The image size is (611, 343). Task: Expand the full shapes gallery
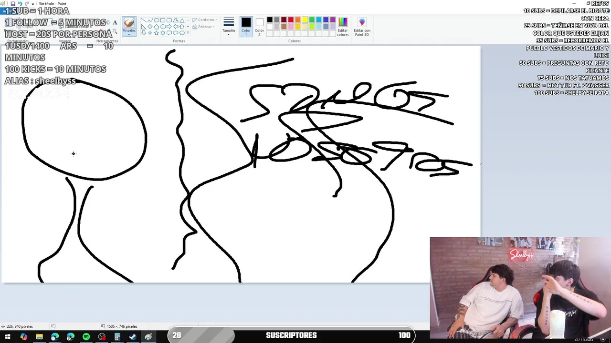[188, 33]
